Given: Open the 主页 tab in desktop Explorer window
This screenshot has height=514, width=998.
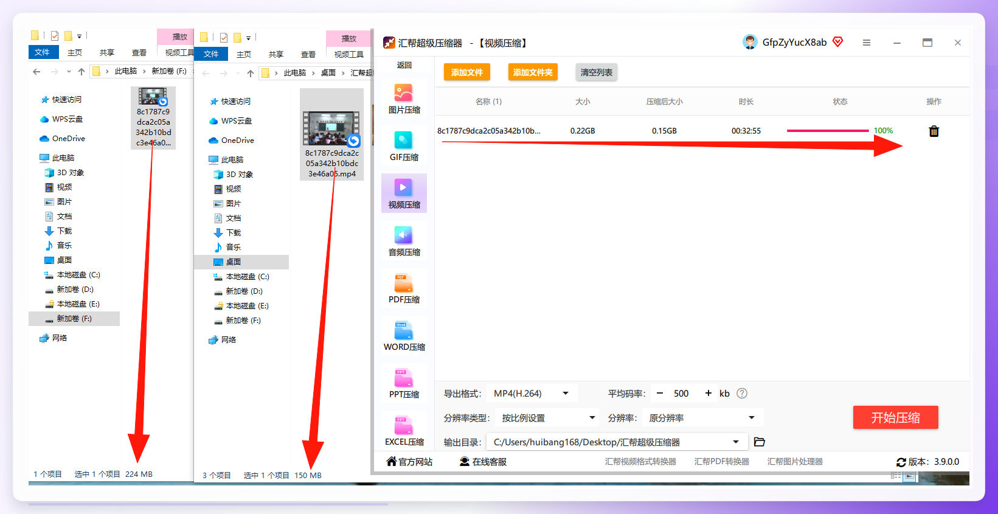Looking at the screenshot, I should click(x=244, y=55).
